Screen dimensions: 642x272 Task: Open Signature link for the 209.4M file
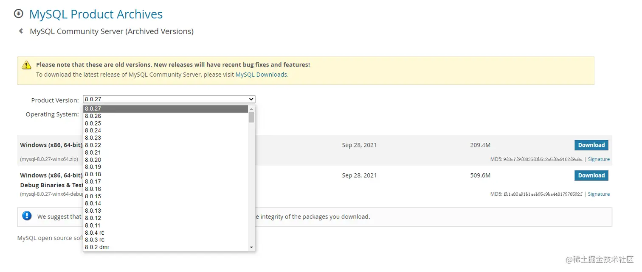coord(599,159)
